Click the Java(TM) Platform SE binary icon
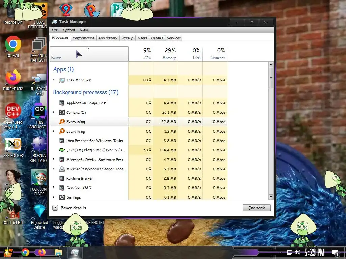Image resolution: width=346 pixels, height=259 pixels. (62, 150)
